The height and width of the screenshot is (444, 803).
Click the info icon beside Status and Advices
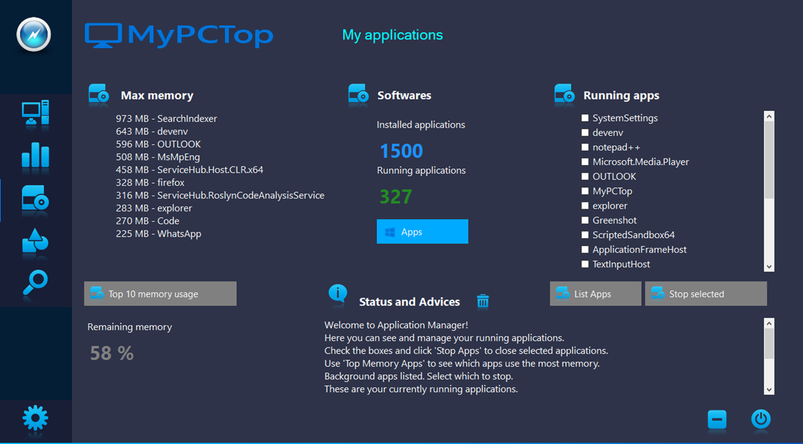coord(337,294)
